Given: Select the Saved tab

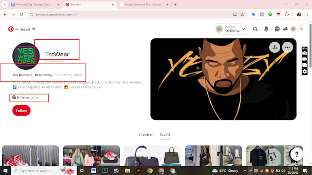Looking at the screenshot, I should pyautogui.click(x=165, y=135).
